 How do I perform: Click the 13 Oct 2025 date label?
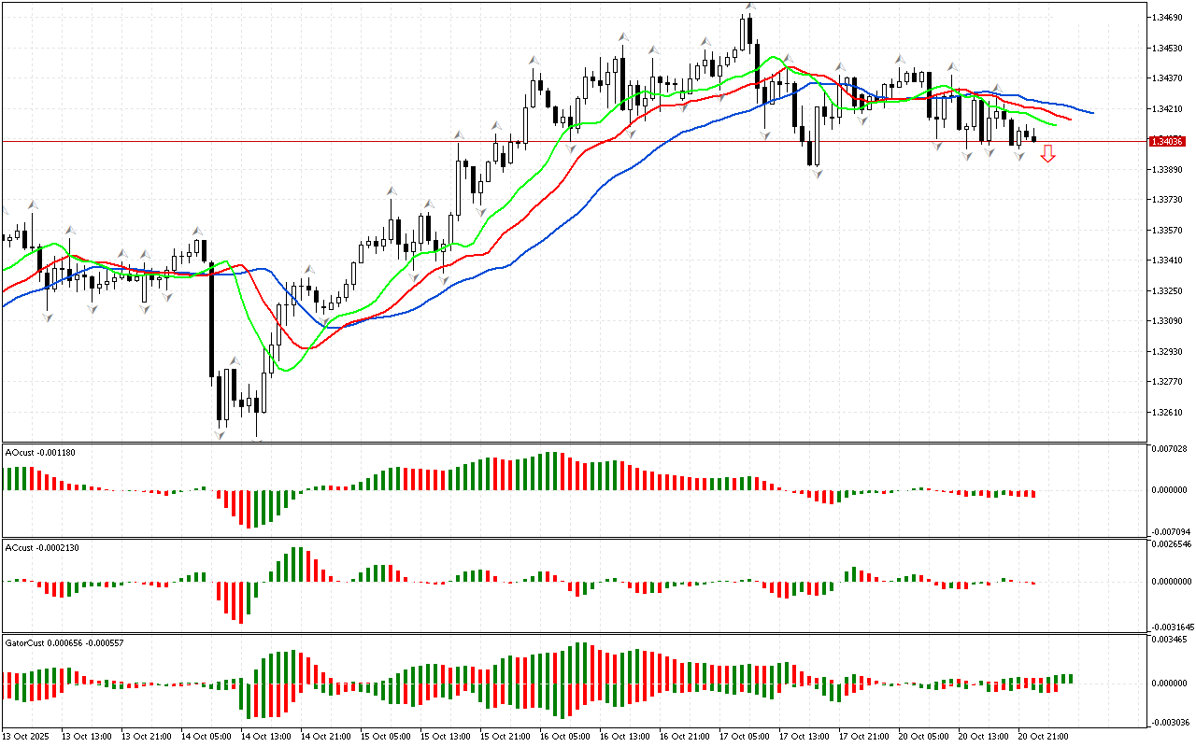coord(26,737)
